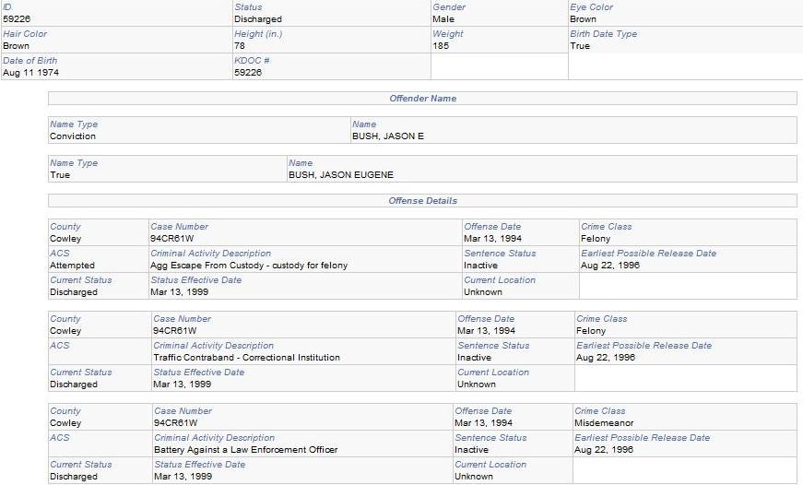Select the Conviction name type cell
803x485 pixels.
73,136
